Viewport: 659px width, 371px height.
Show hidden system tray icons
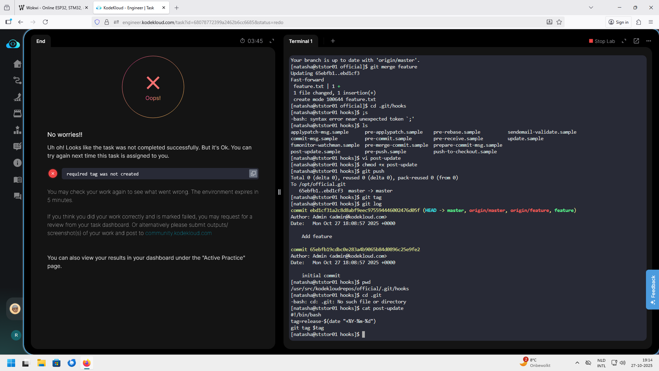point(577,363)
